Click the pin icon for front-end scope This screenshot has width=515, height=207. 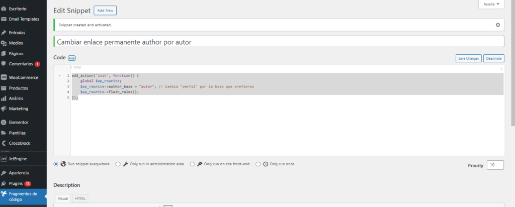199,164
